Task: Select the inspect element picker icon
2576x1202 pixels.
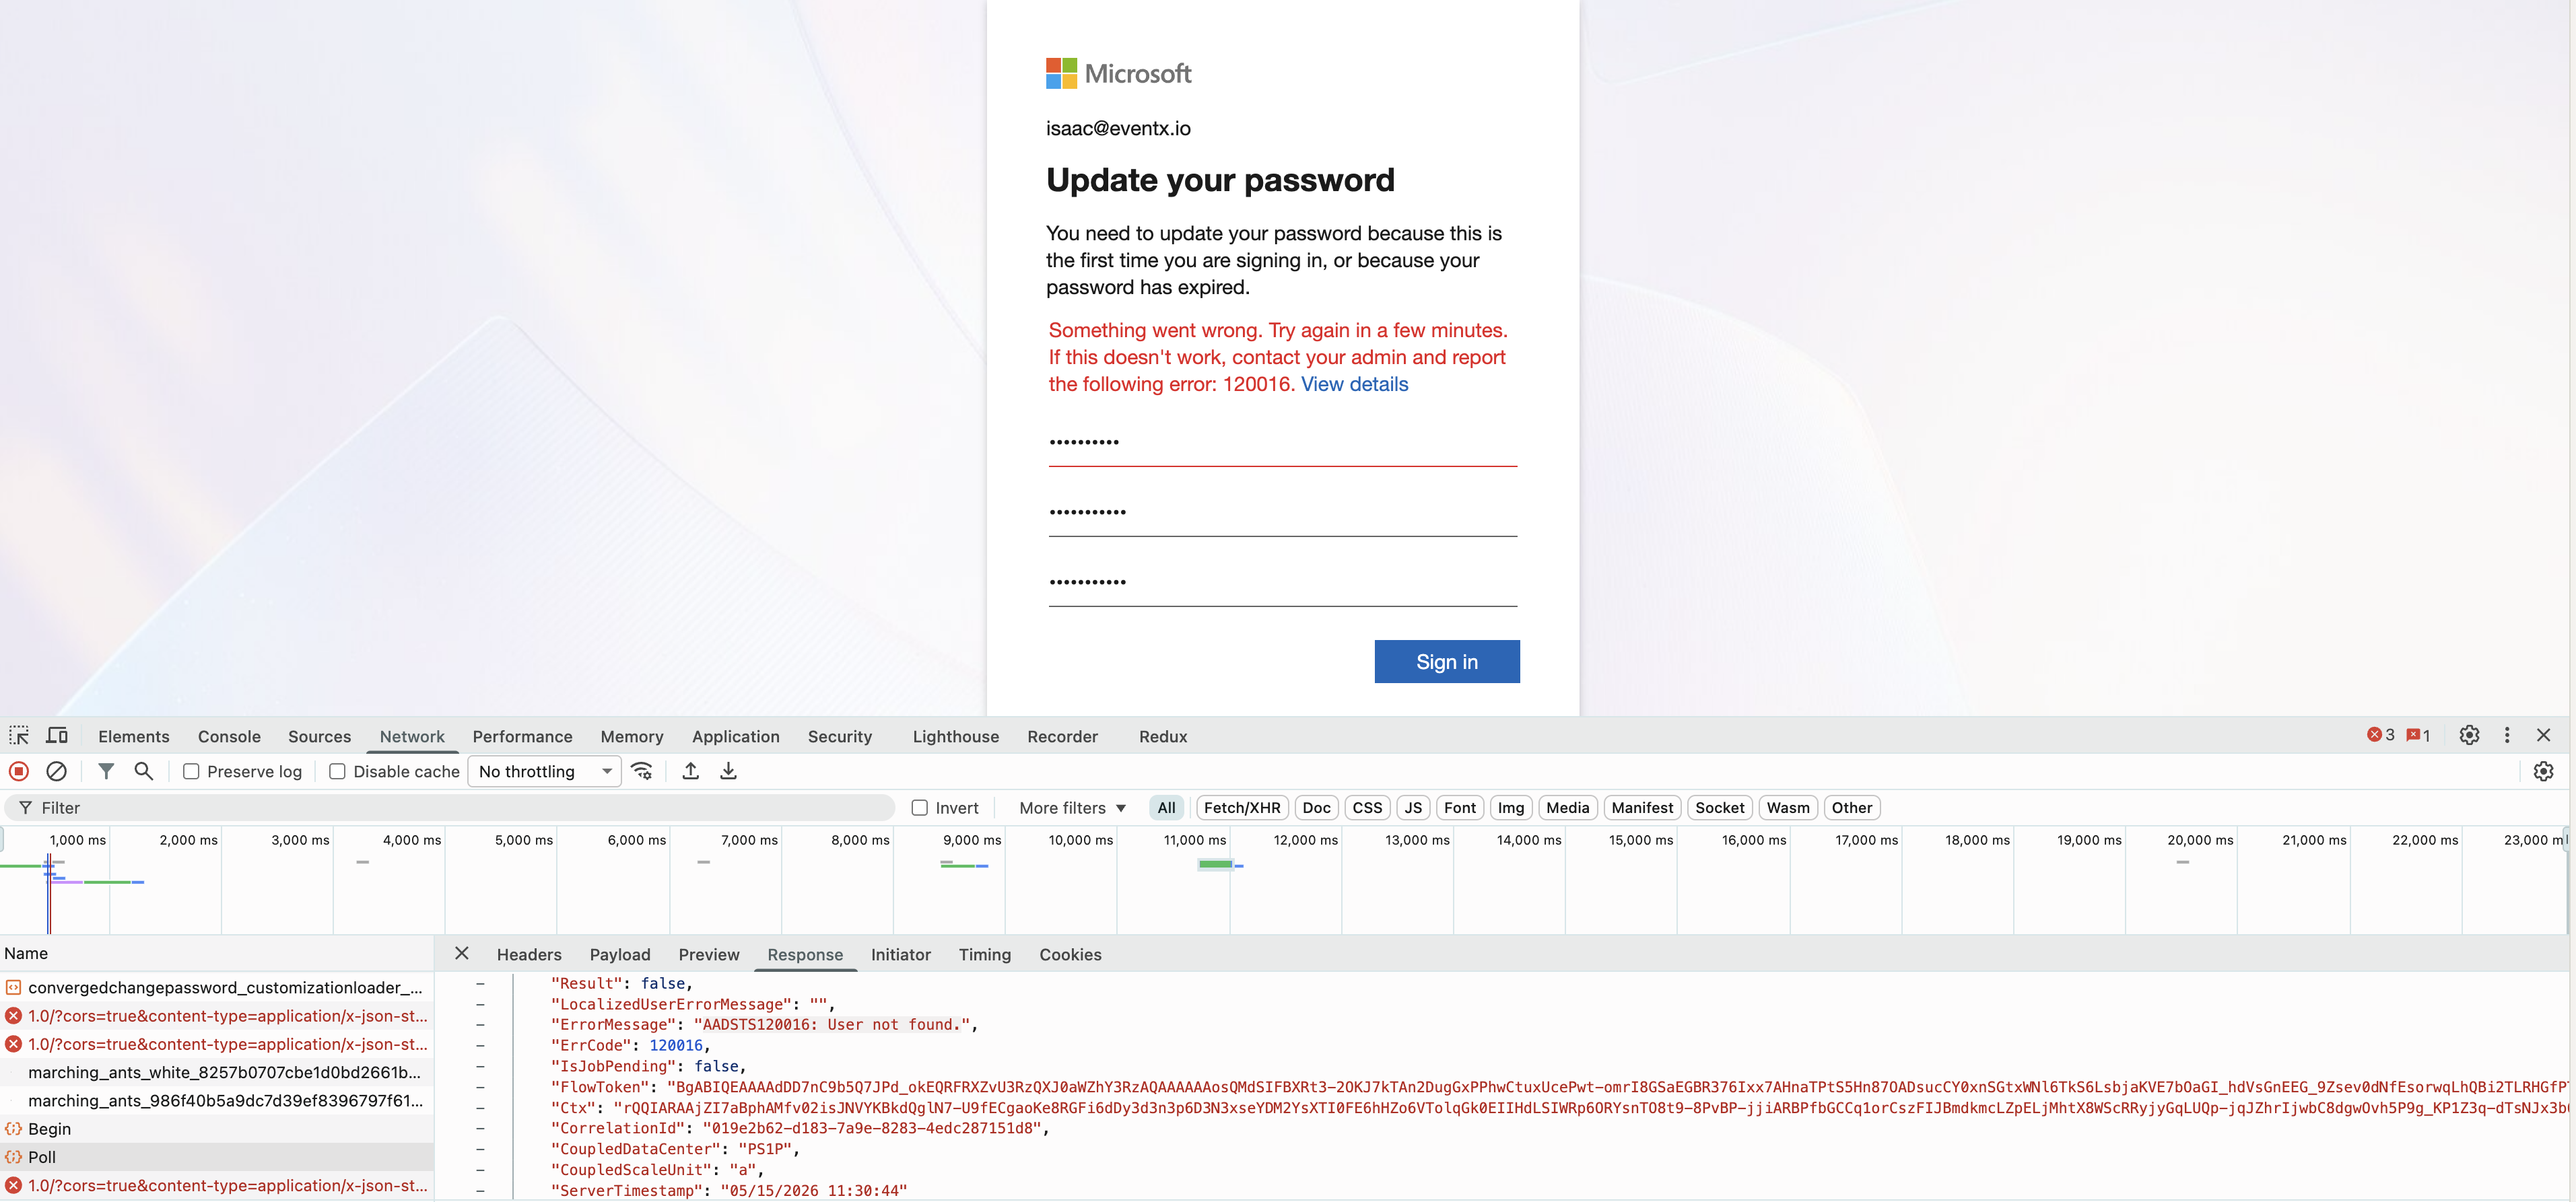Action: point(19,736)
